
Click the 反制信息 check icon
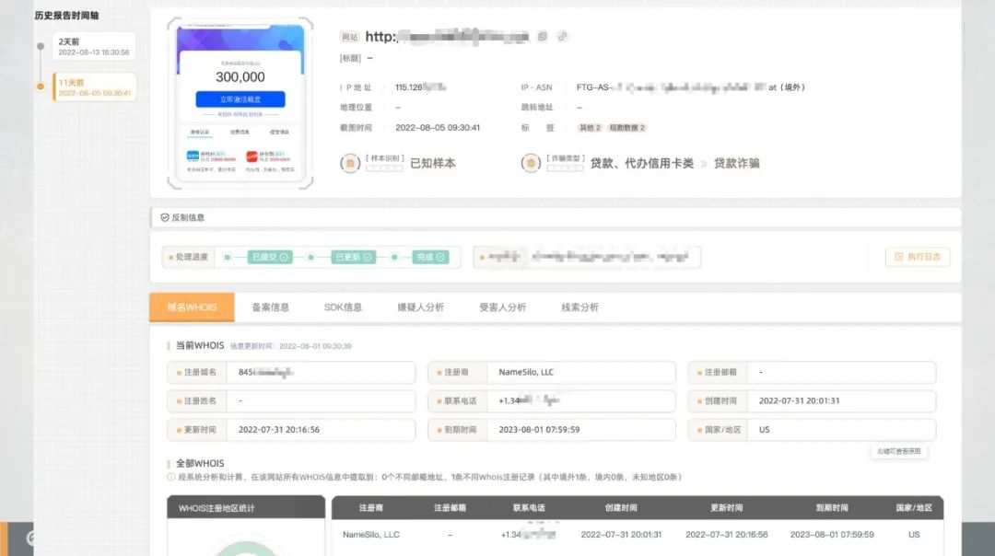165,217
